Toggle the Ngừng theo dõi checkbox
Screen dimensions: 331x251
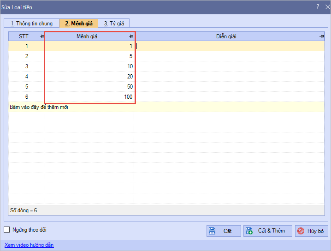click(x=7, y=230)
